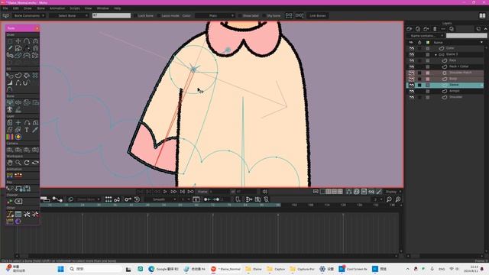The height and width of the screenshot is (275, 489).
Task: Open the Select Bone dropdown
Action: (x=69, y=15)
